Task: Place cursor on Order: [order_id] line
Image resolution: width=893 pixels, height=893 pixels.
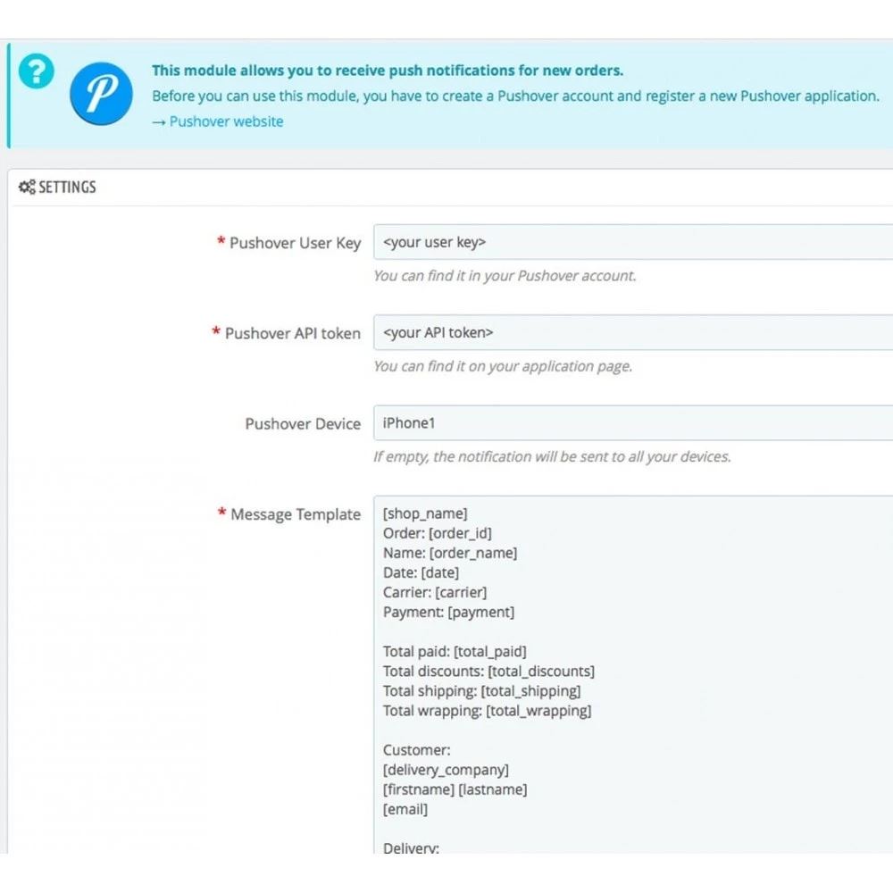Action: coord(437,534)
